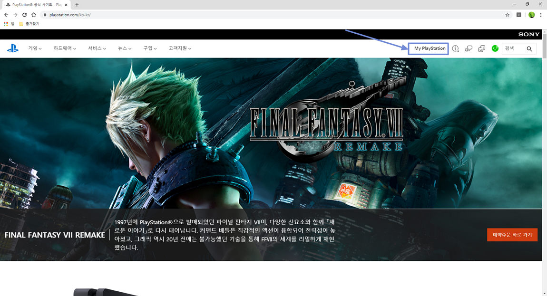Image resolution: width=547 pixels, height=296 pixels.
Task: Click the 예약주문 바로 가기 button
Action: point(512,235)
